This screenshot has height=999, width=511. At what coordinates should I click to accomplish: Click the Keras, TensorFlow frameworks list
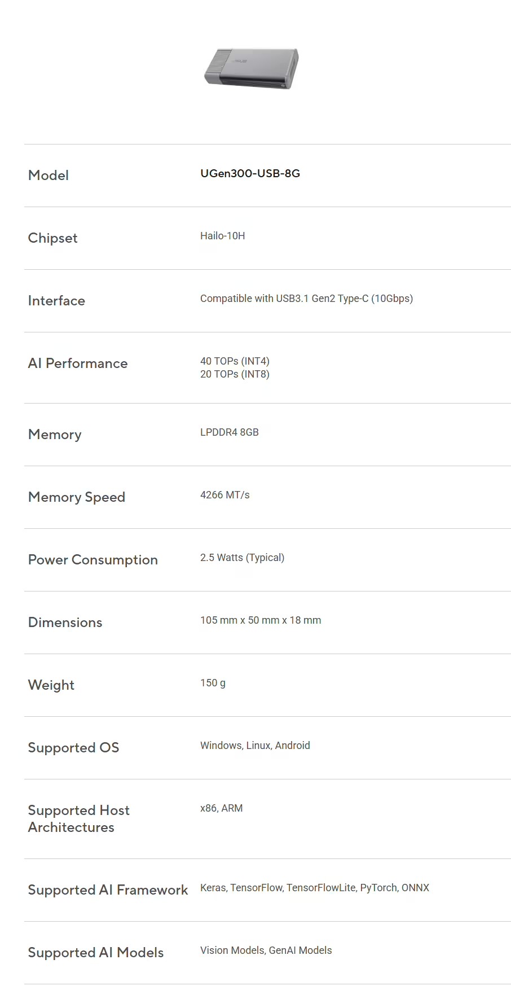[x=314, y=888]
